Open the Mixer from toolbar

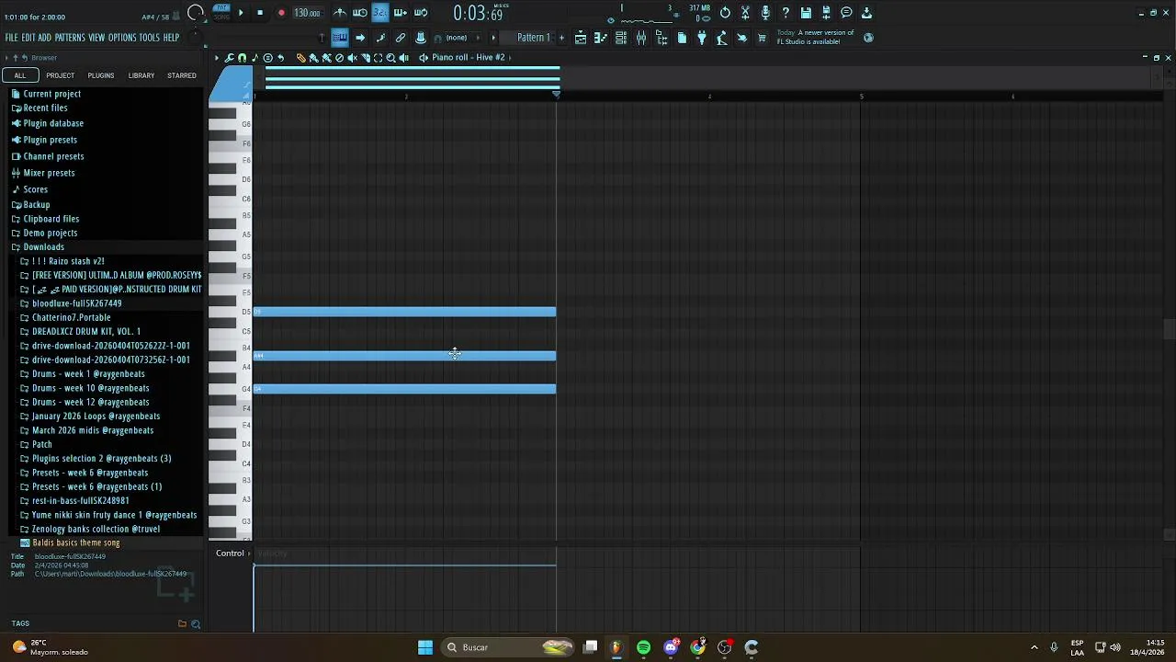click(x=641, y=38)
